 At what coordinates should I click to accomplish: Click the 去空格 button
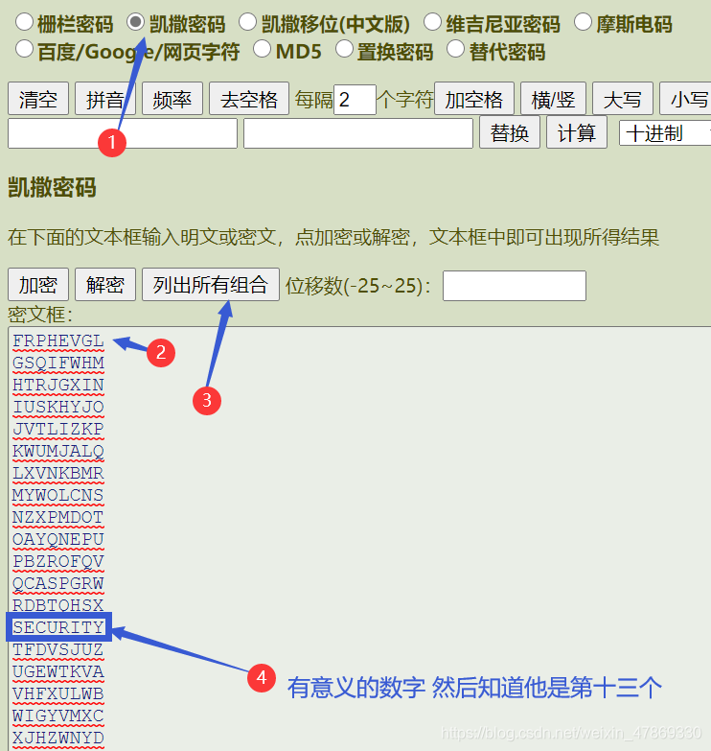point(249,99)
